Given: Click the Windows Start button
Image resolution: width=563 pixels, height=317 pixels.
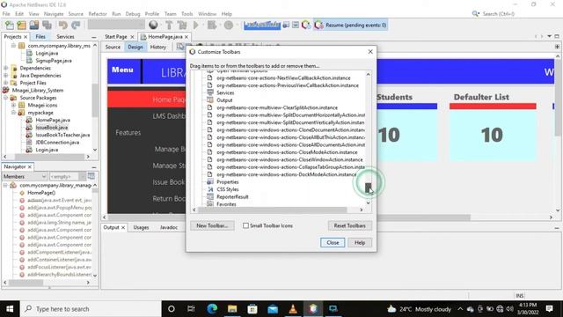Looking at the screenshot, I should (10, 309).
